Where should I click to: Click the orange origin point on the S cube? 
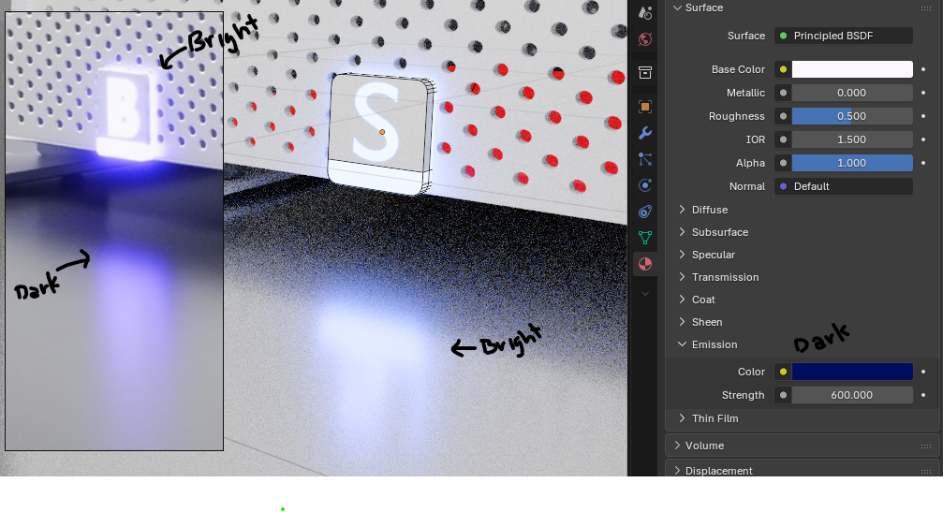click(x=382, y=132)
